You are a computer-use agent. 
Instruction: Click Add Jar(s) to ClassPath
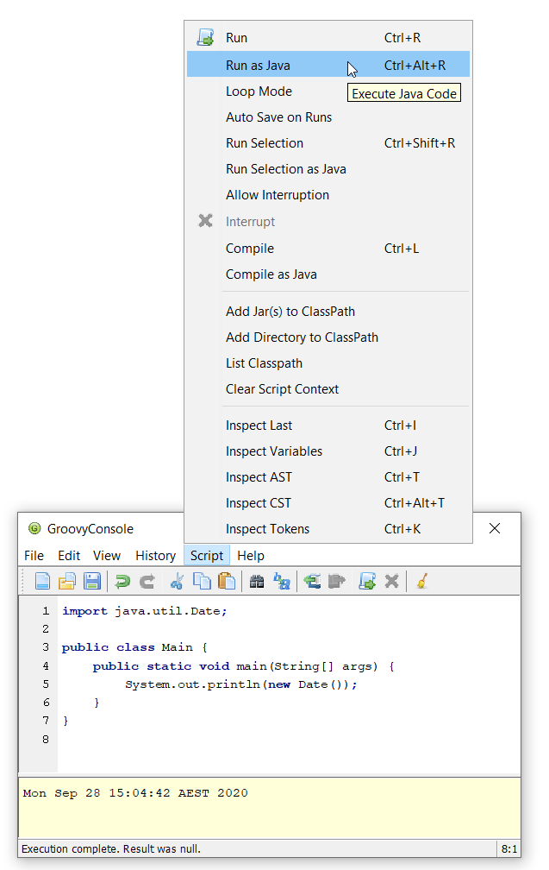[290, 312]
